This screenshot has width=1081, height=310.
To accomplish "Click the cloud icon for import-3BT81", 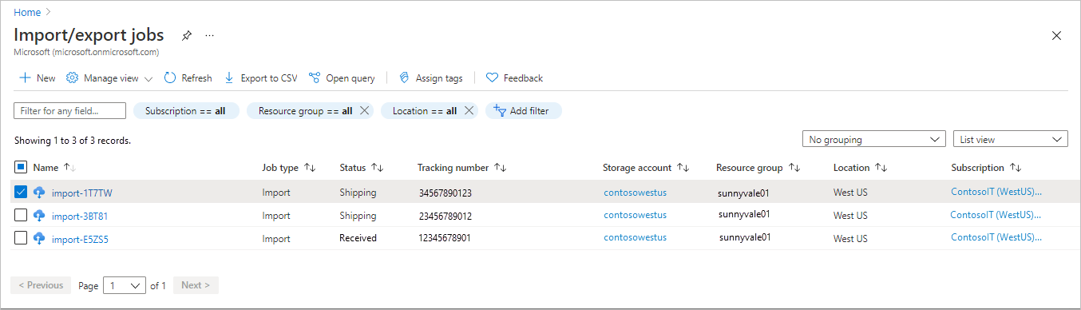I will (39, 215).
